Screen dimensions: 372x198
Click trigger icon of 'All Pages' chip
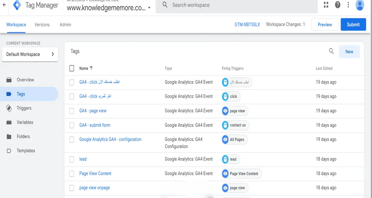tap(225, 140)
